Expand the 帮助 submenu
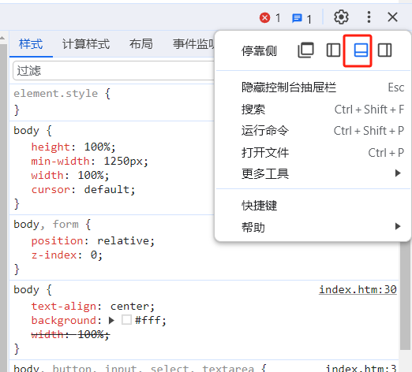Viewport: 412px width, 372px height. click(x=313, y=227)
